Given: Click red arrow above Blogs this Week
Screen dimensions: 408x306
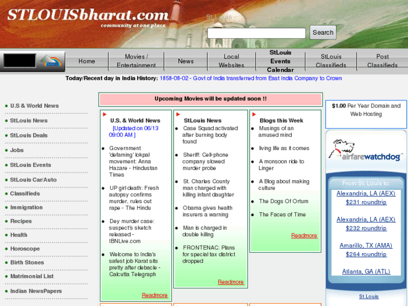Looking at the screenshot, I should coord(254,115).
